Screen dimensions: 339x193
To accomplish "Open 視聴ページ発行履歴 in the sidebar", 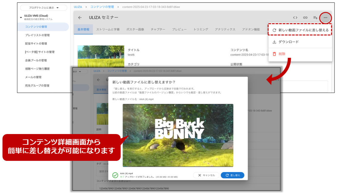I will coord(38,69).
